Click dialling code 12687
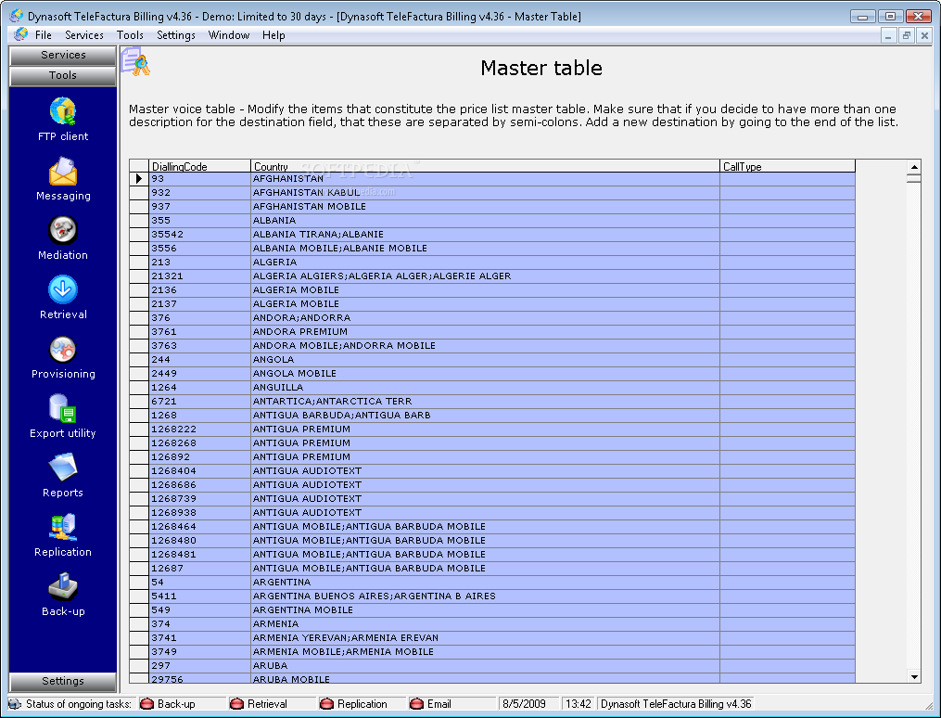The width and height of the screenshot is (941, 718). pyautogui.click(x=199, y=568)
